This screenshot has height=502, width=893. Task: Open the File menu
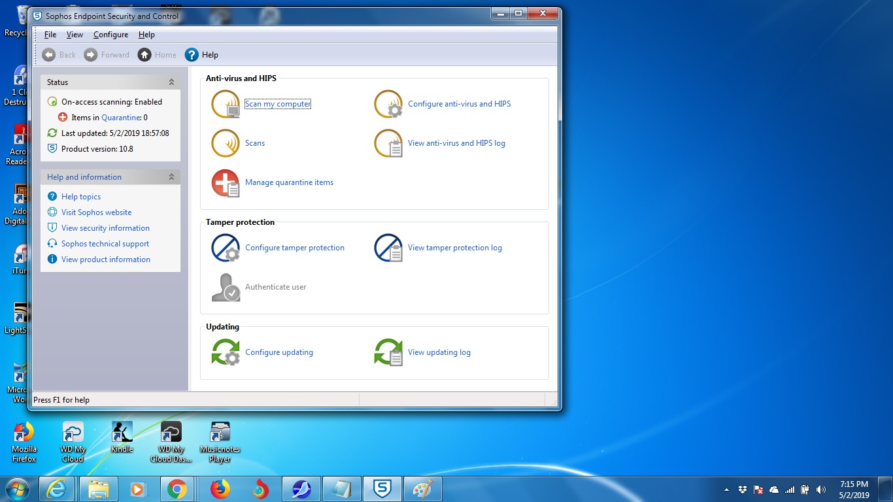click(50, 35)
